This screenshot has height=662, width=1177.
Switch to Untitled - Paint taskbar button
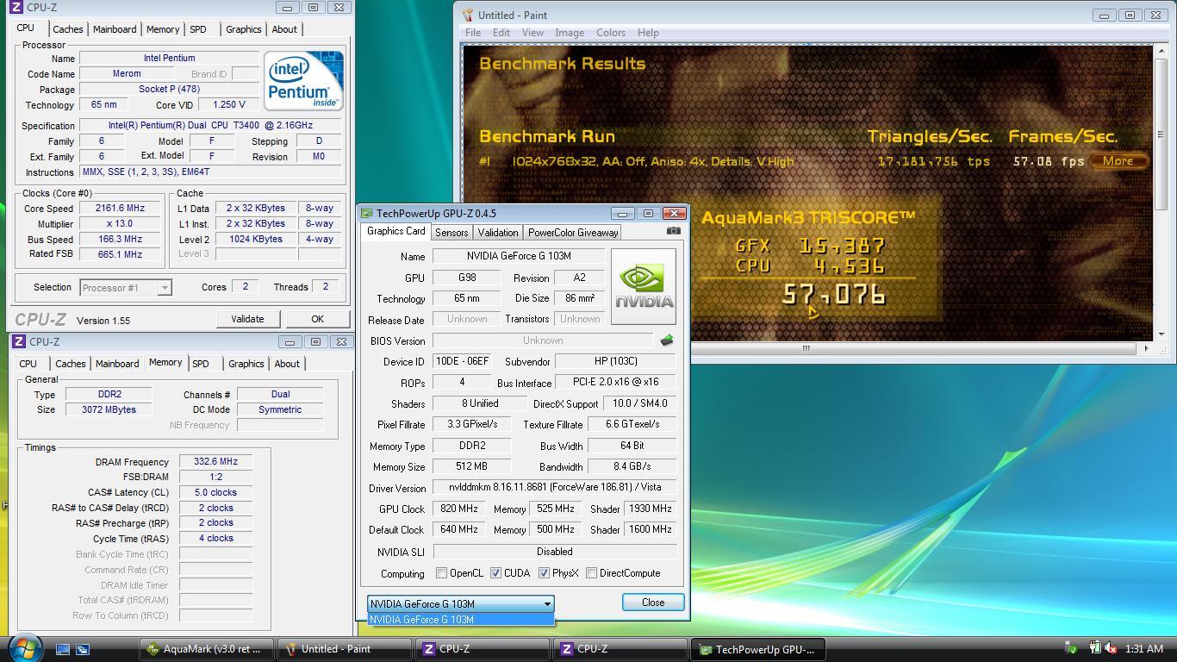[x=344, y=649]
